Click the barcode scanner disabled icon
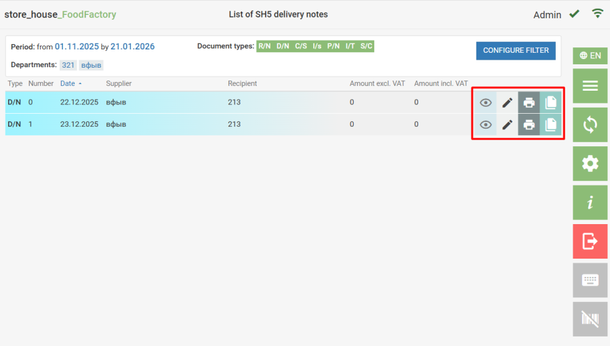 click(590, 318)
